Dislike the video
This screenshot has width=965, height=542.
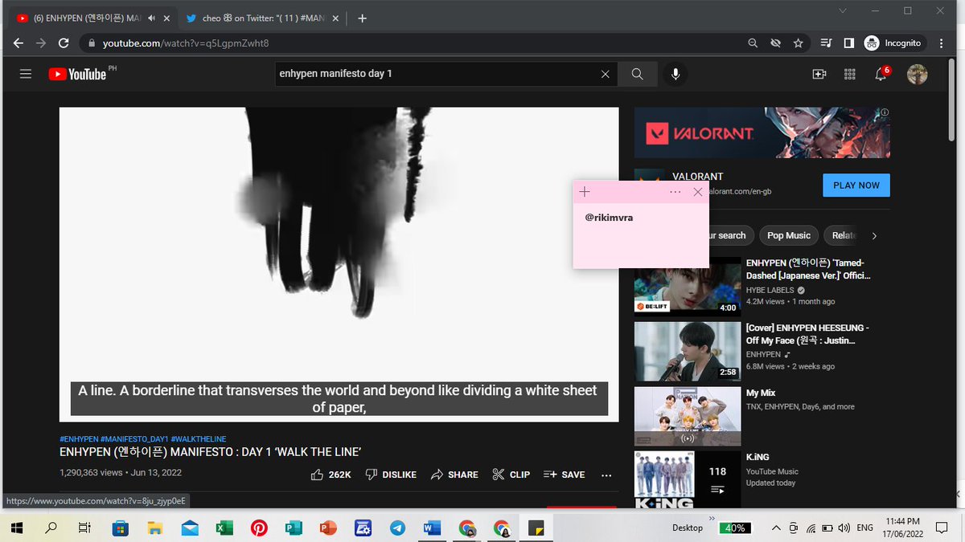(x=391, y=475)
